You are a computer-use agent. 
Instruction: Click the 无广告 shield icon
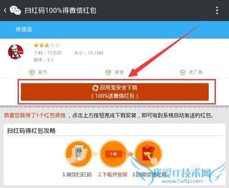click(183, 72)
